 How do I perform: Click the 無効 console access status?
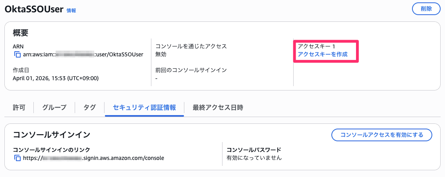pyautogui.click(x=161, y=54)
